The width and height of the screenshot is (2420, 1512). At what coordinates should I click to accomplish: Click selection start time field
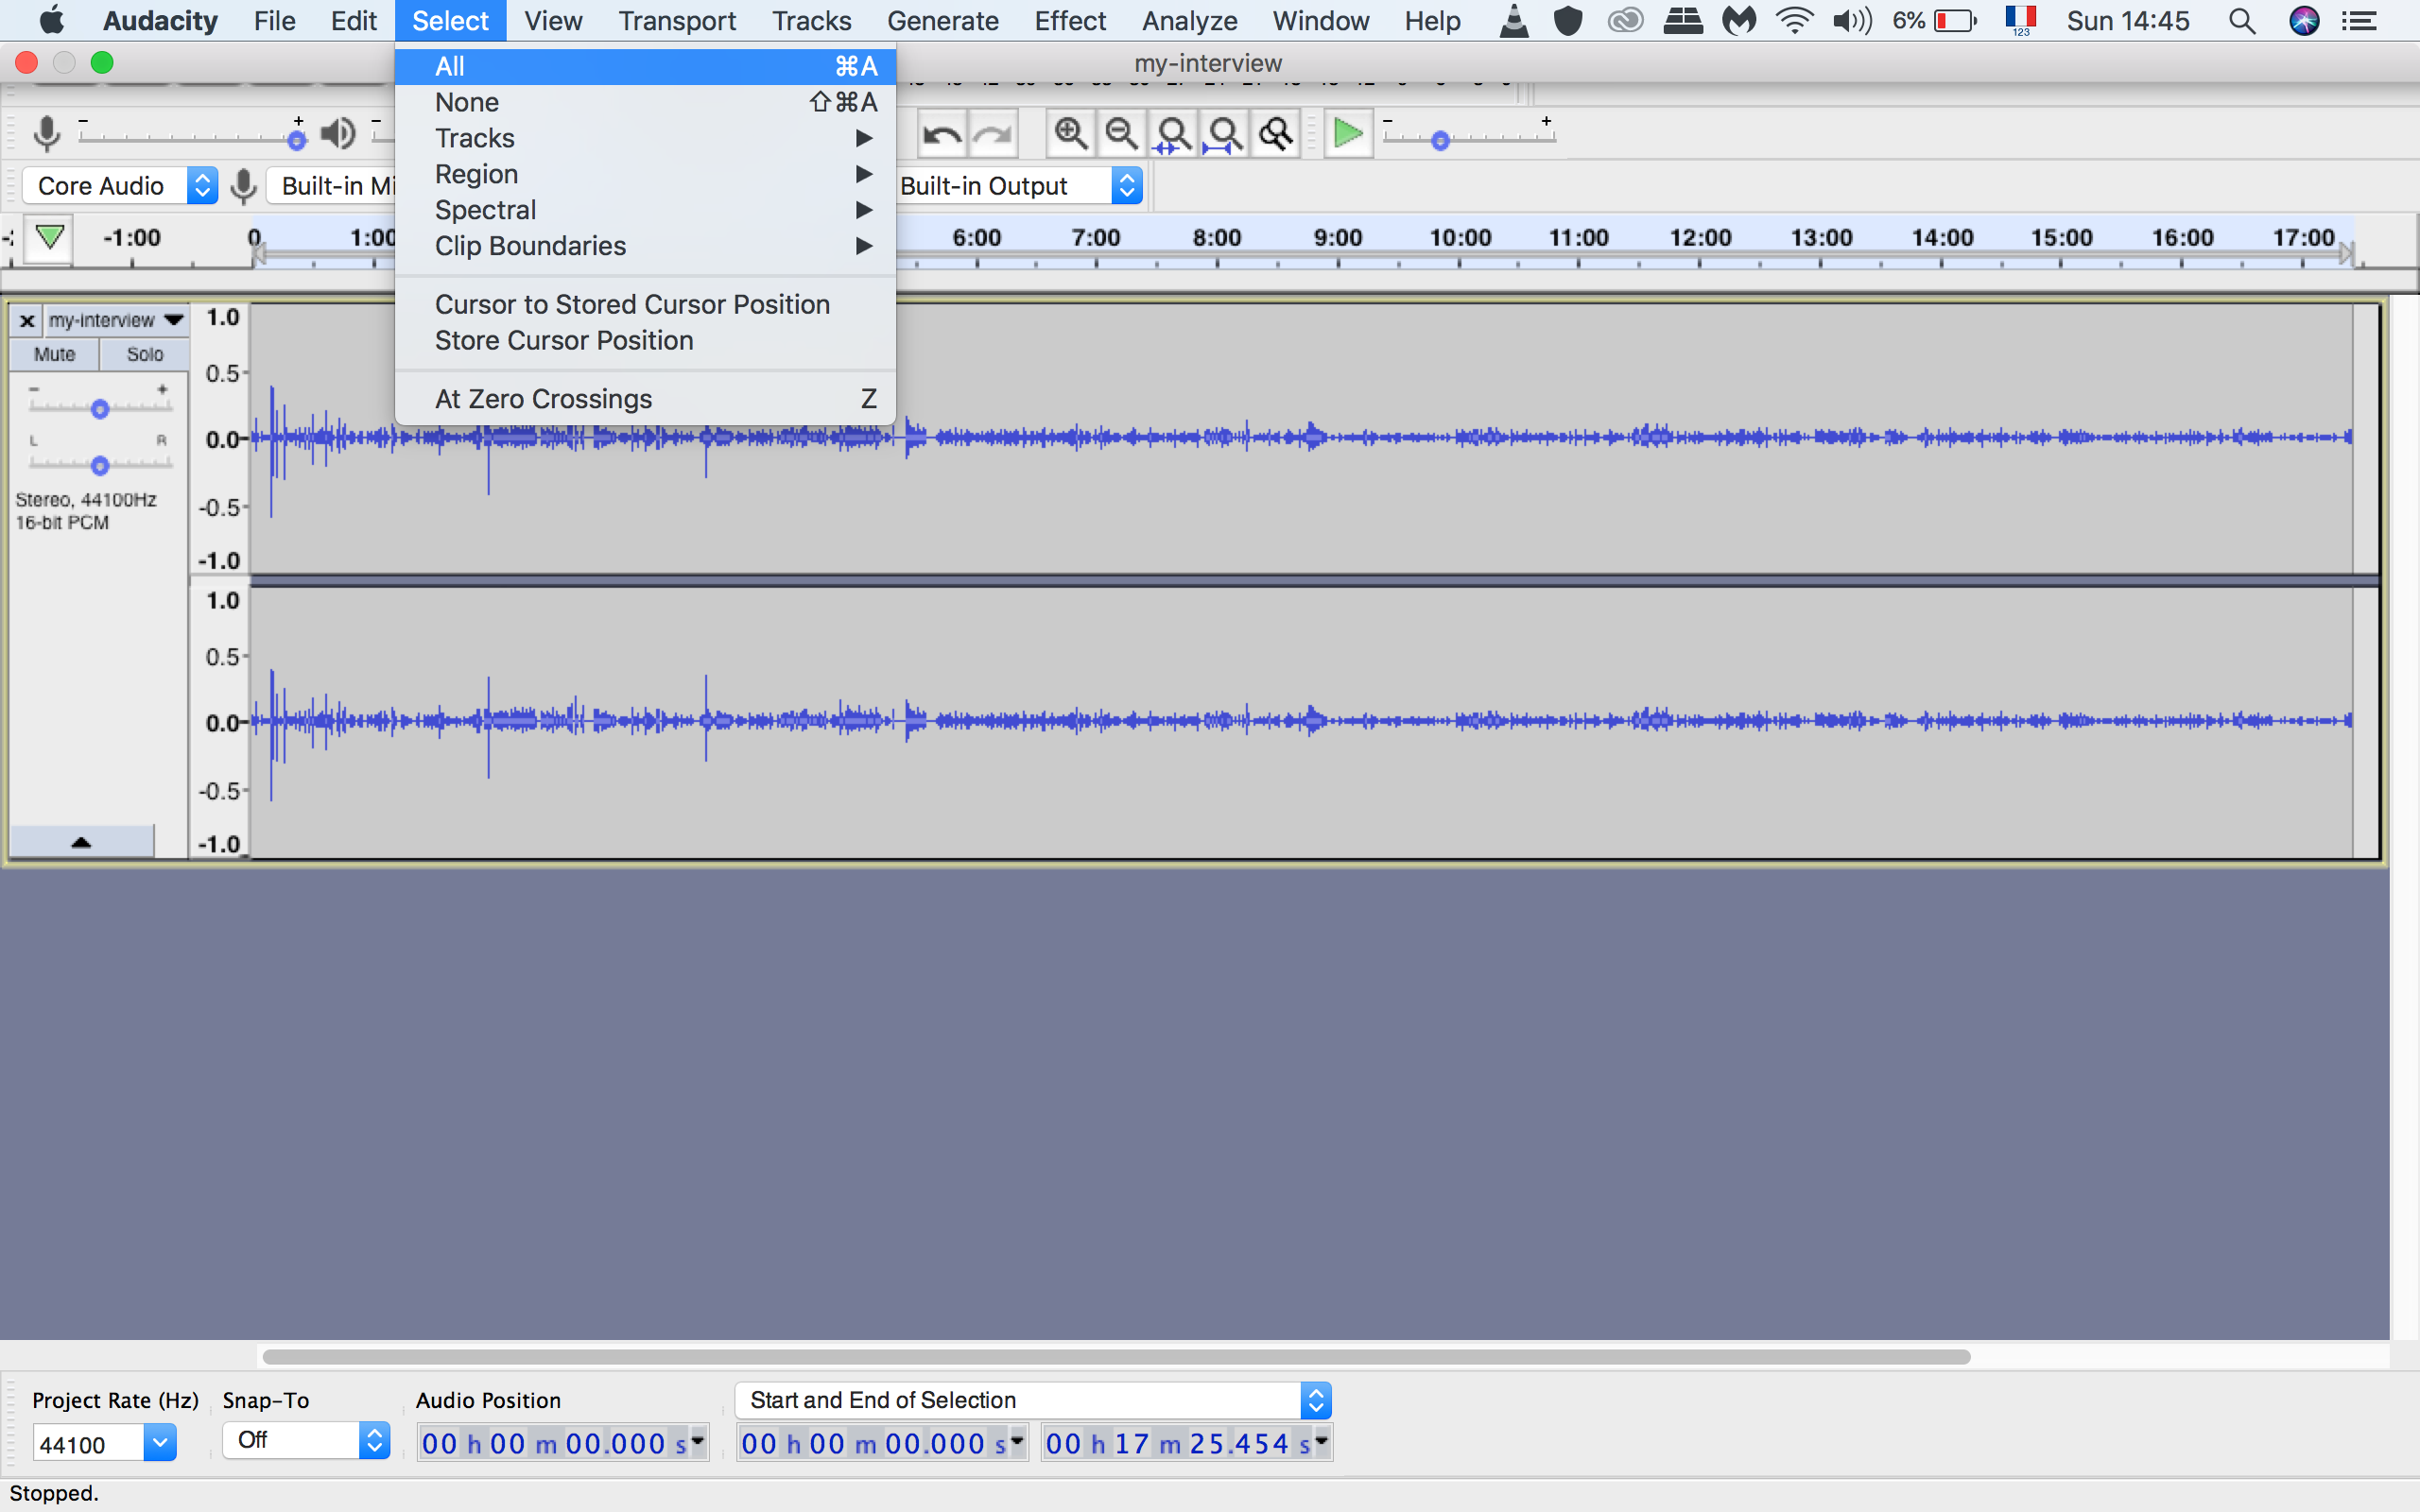point(882,1442)
